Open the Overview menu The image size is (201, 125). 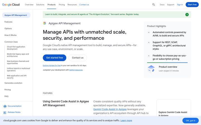[x=29, y=5]
